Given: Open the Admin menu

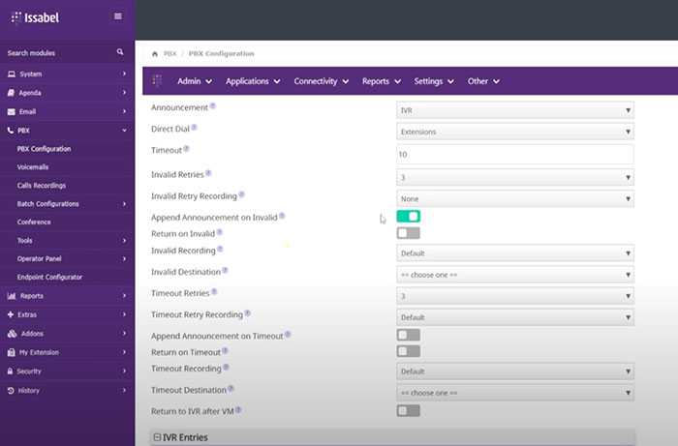Looking at the screenshot, I should 195,81.
